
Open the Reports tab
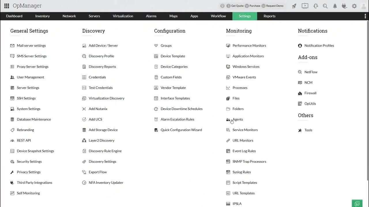269,16
